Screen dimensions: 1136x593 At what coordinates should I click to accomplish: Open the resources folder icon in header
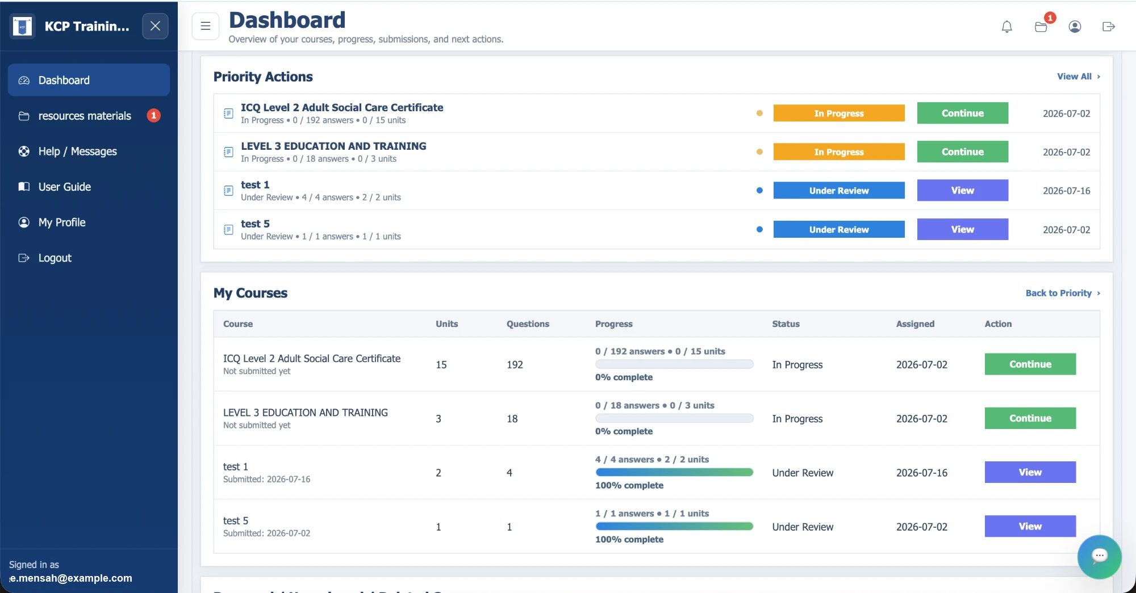point(1041,27)
